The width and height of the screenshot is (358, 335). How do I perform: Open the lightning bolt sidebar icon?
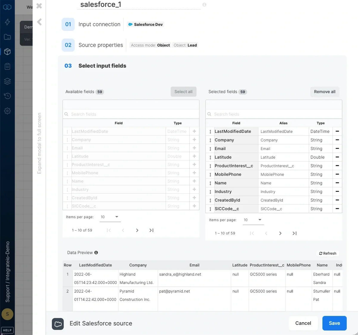pos(7,22)
